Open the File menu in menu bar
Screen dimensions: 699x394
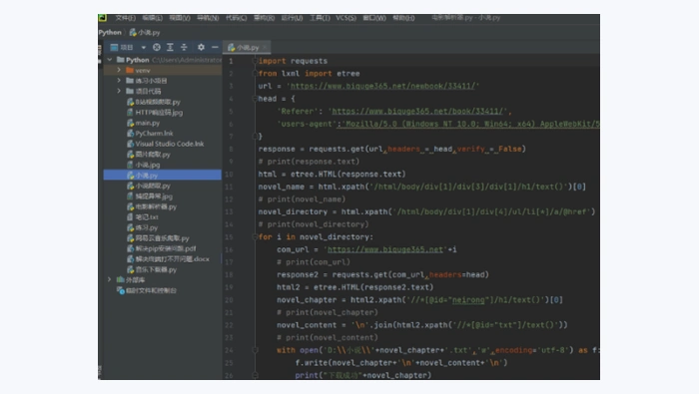click(125, 18)
